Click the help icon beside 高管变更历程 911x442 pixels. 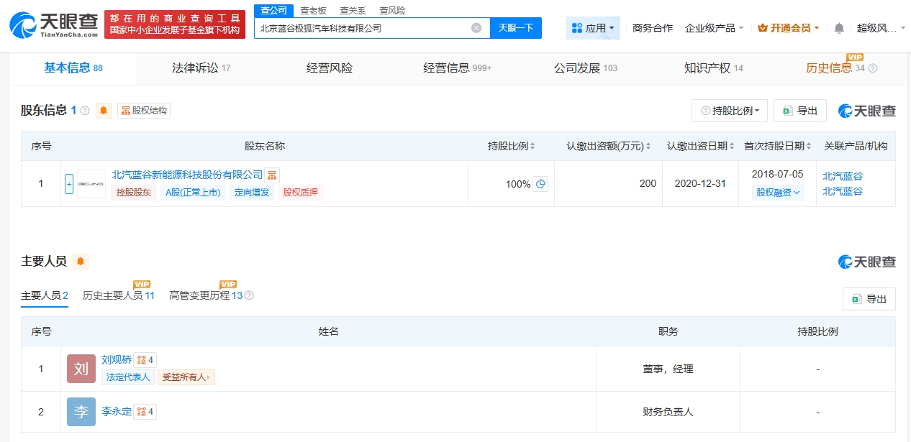click(249, 295)
